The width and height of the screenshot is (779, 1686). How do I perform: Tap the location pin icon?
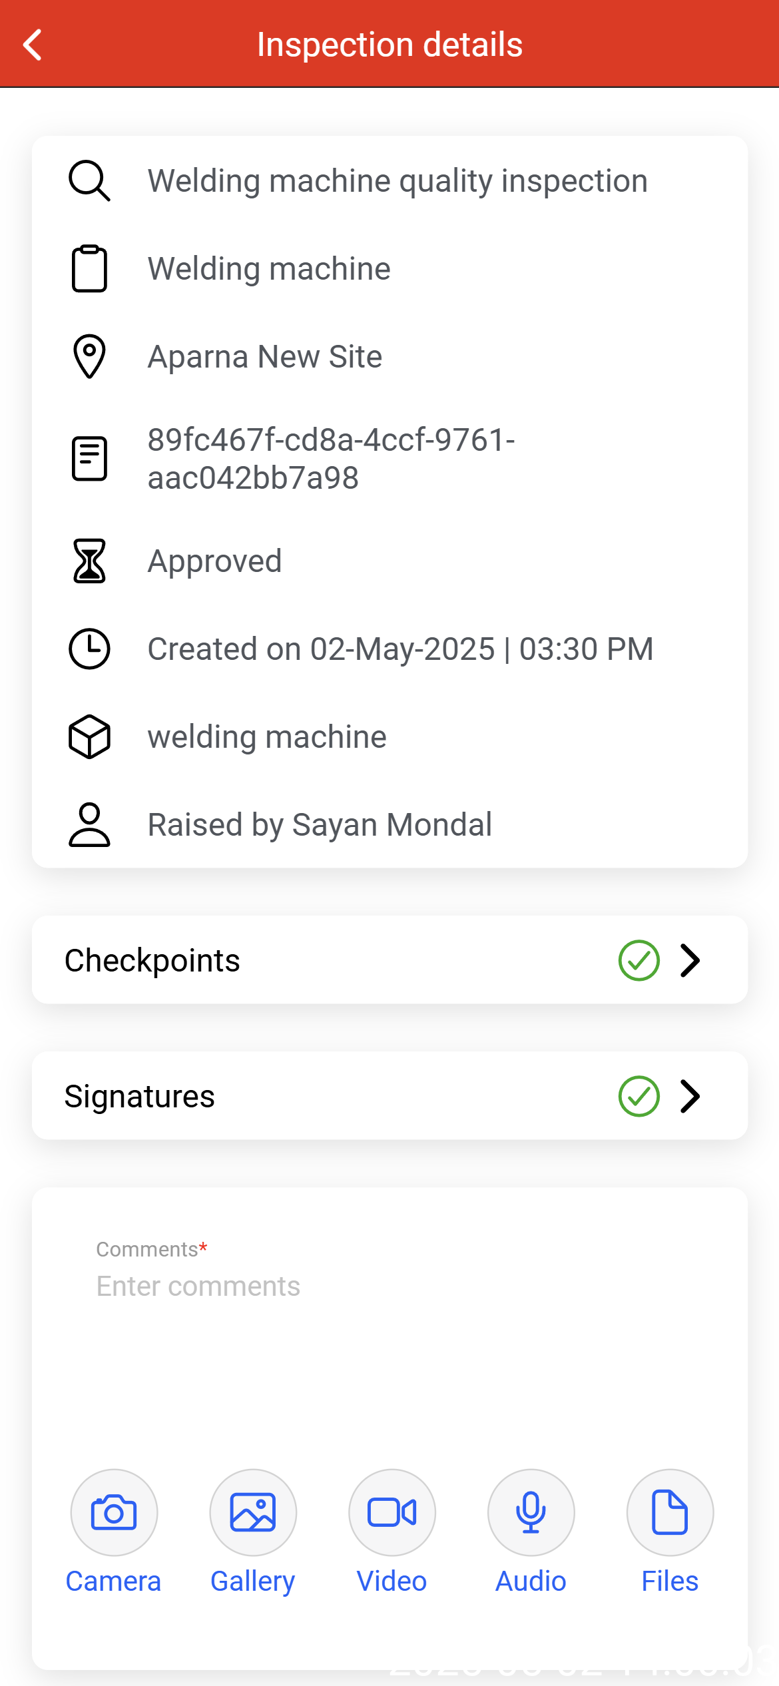coord(89,356)
